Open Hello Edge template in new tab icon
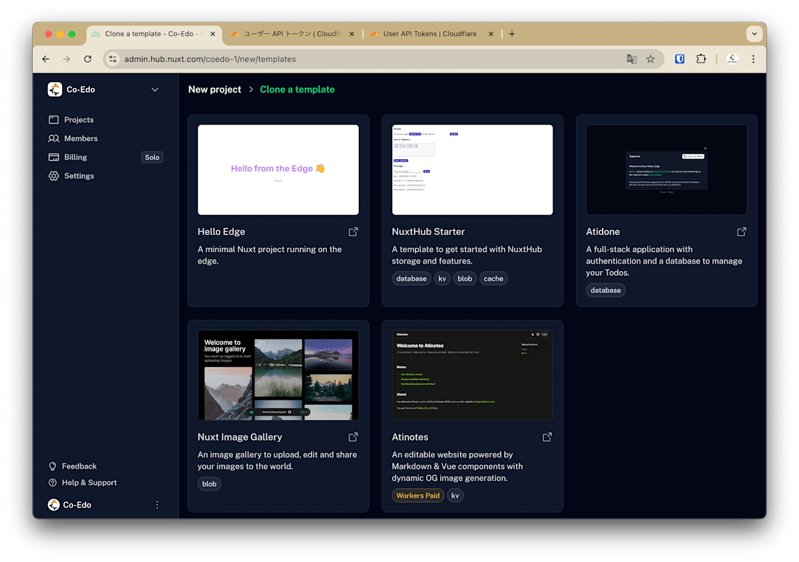 click(354, 232)
